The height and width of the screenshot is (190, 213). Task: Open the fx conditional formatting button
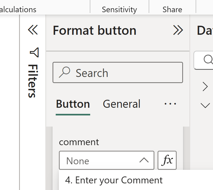point(167,160)
